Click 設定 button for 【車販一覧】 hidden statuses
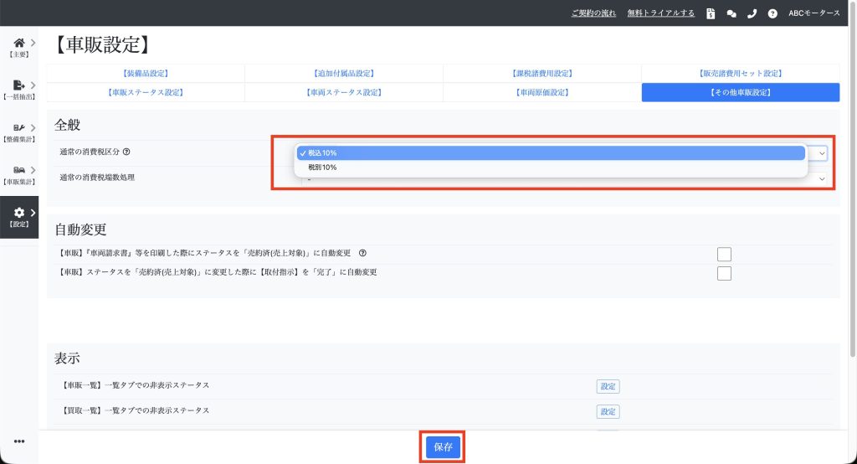Viewport: 857px width, 464px height. (608, 386)
